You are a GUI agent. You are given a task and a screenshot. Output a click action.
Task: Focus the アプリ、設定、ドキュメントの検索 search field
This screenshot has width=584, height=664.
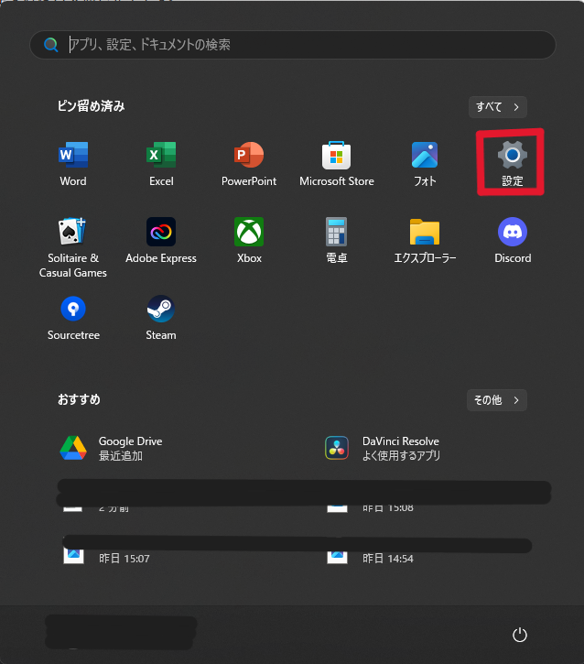click(292, 45)
